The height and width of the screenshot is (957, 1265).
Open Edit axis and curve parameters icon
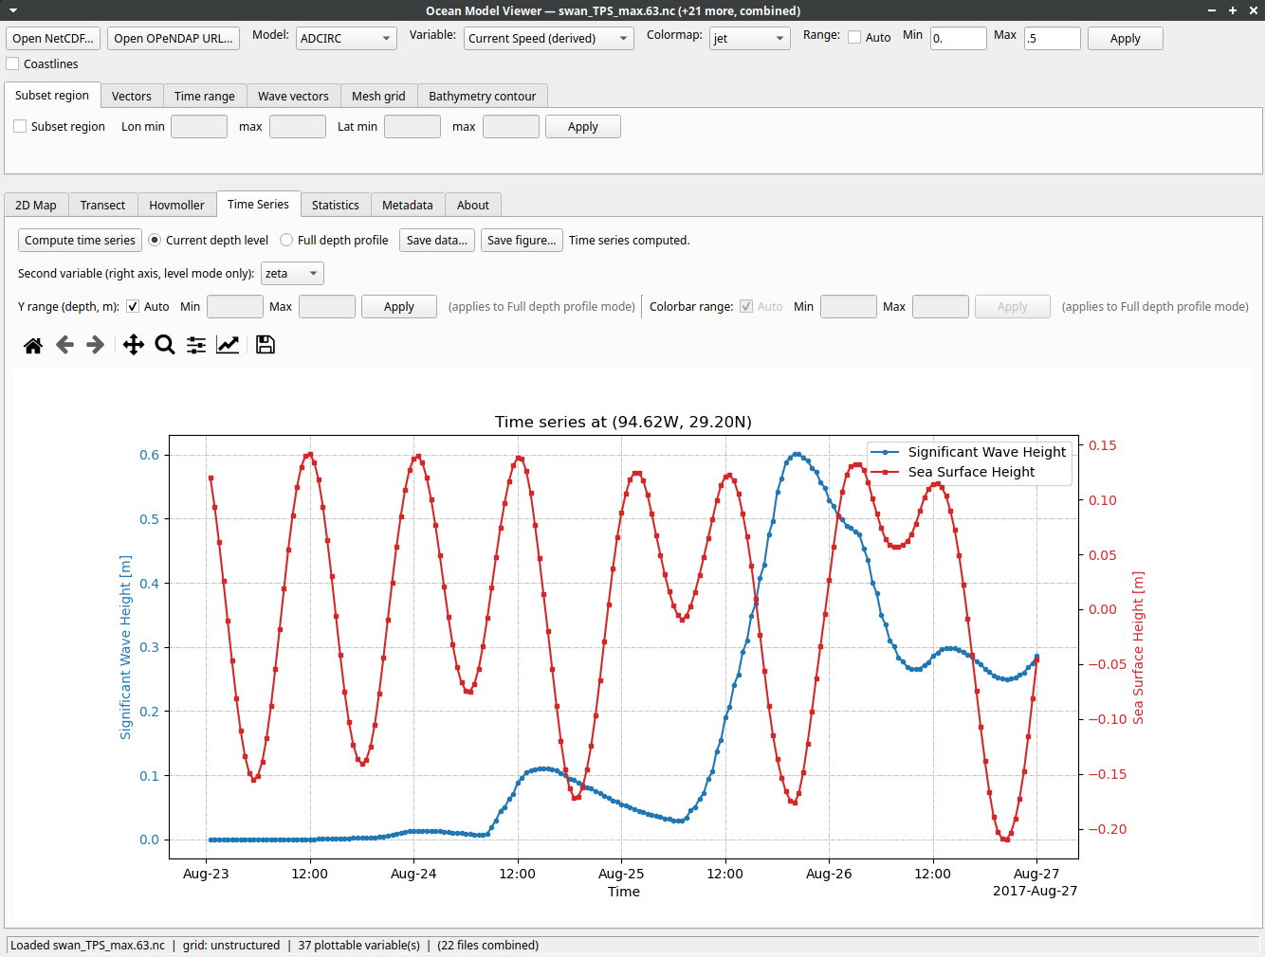point(228,345)
